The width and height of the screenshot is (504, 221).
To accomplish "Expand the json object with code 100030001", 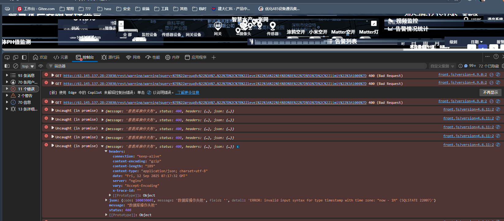I will click(x=106, y=200).
